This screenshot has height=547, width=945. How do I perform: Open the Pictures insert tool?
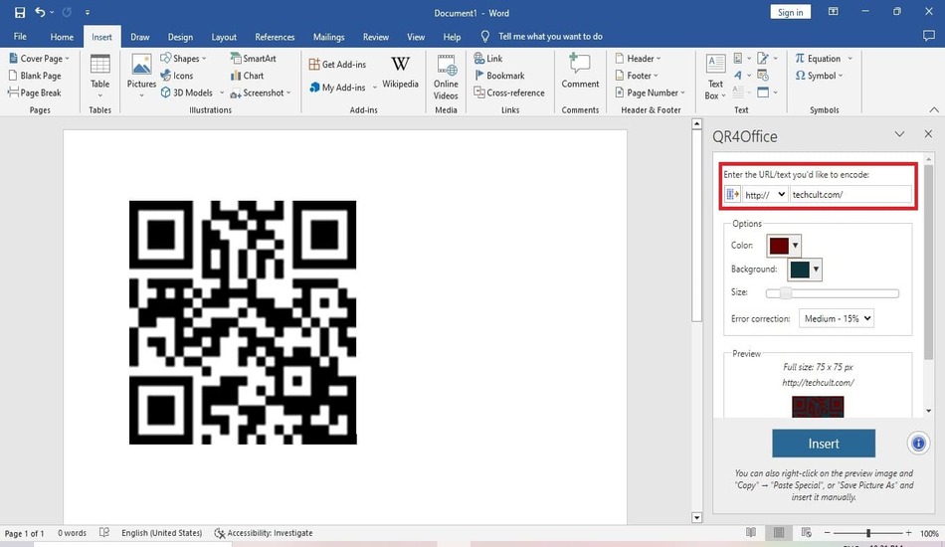141,75
